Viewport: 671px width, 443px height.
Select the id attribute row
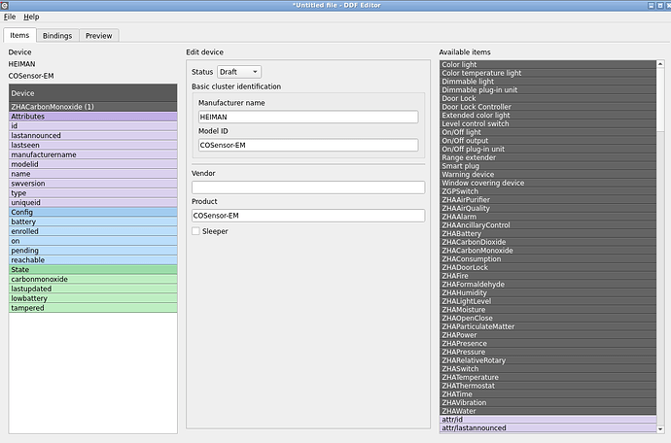click(92, 125)
